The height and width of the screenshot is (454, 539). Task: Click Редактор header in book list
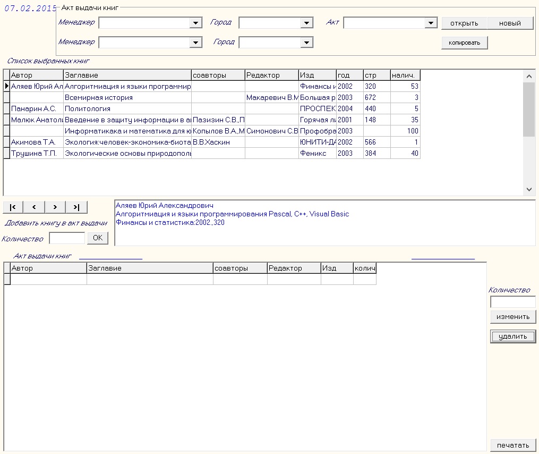(271, 75)
